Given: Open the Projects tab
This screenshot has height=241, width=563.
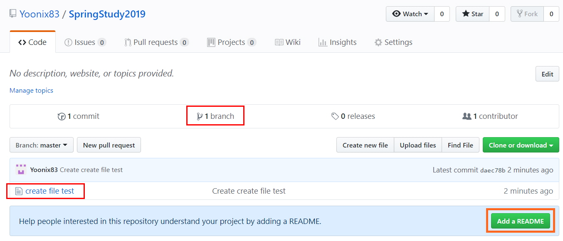Looking at the screenshot, I should click(x=232, y=42).
